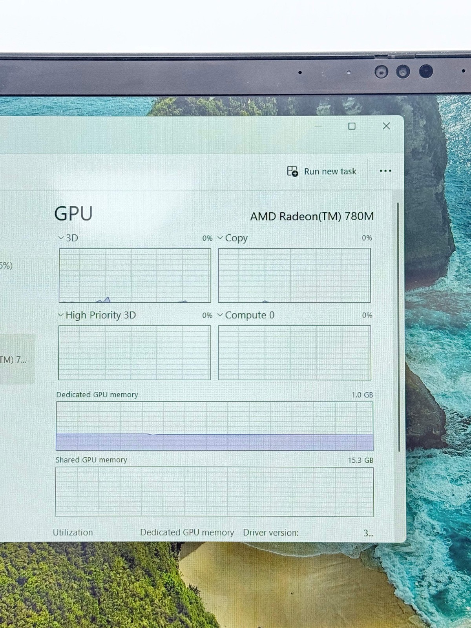The image size is (471, 628).
Task: Click the GPU heading text
Action: pyautogui.click(x=73, y=214)
